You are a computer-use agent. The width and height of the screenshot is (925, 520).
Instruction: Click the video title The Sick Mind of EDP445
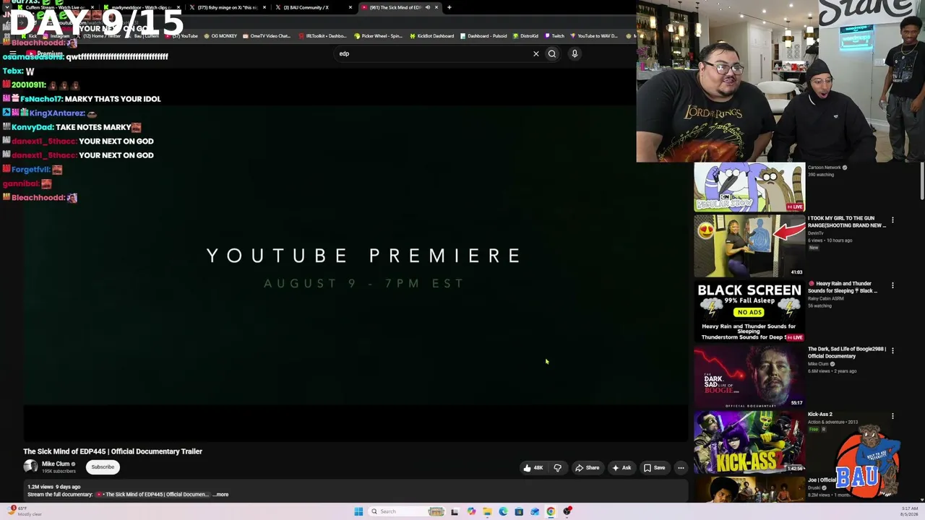(113, 451)
